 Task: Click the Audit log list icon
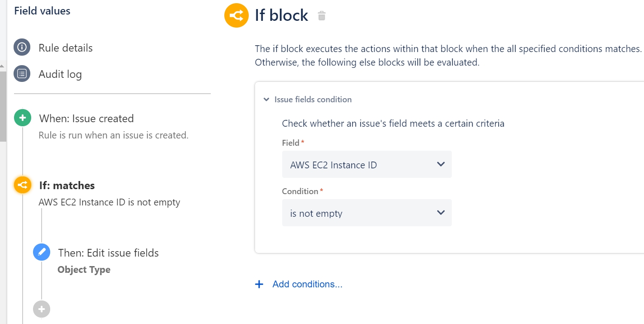(x=22, y=74)
